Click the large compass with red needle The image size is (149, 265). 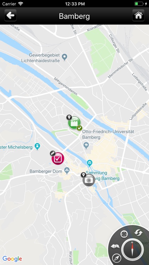pos(133,249)
